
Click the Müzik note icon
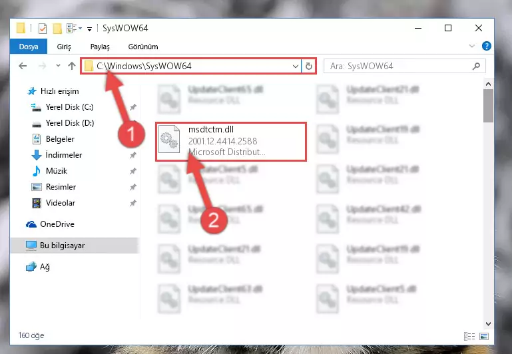point(36,171)
